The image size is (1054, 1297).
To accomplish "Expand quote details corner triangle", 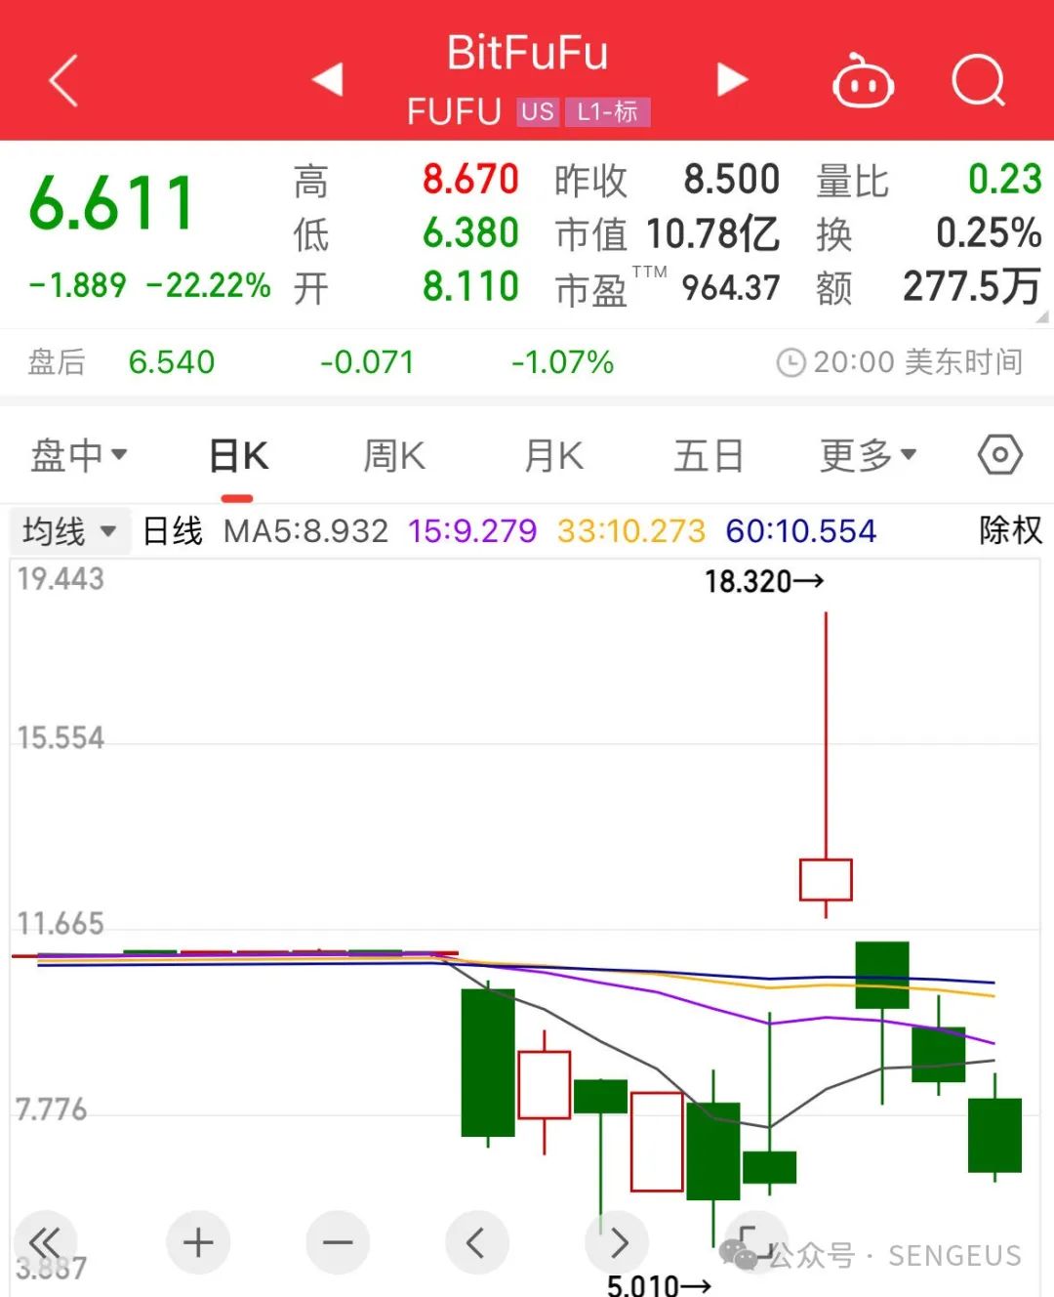I will 1041,316.
